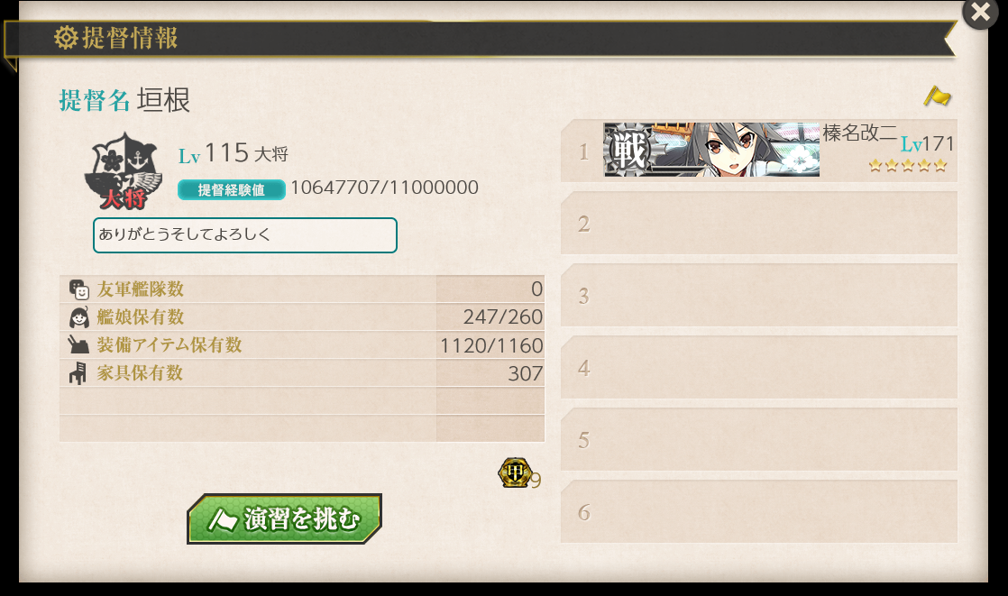1008x596 pixels.
Task: Click the 大将 admiral rank emblem
Action: coord(124,171)
